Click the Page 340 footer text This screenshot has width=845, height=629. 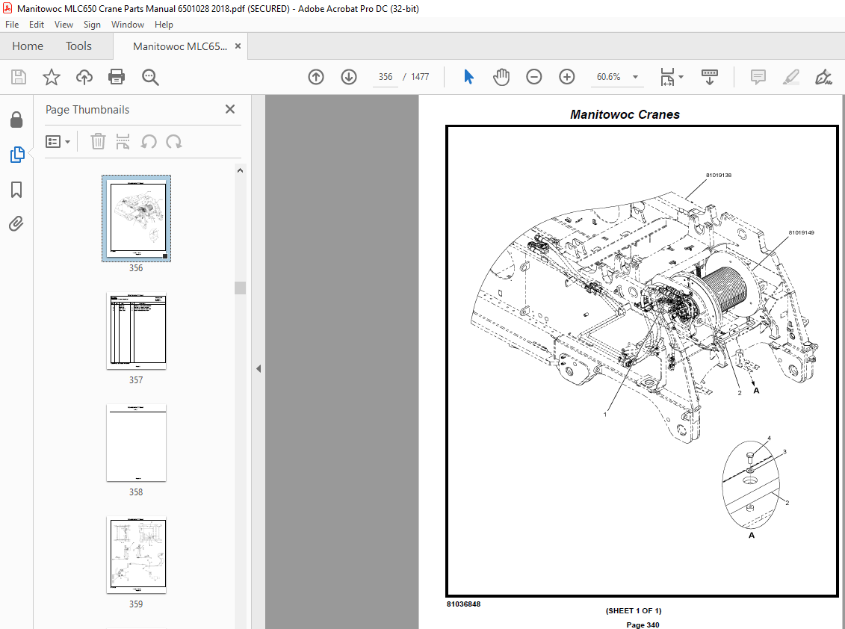point(643,625)
